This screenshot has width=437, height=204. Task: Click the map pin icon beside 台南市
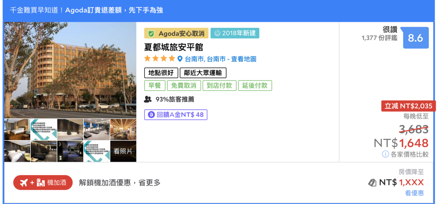[x=180, y=59]
